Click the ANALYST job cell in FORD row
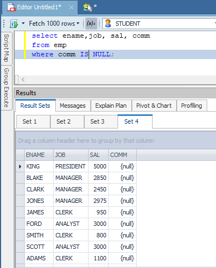The width and height of the screenshot is (216, 268). [x=71, y=224]
